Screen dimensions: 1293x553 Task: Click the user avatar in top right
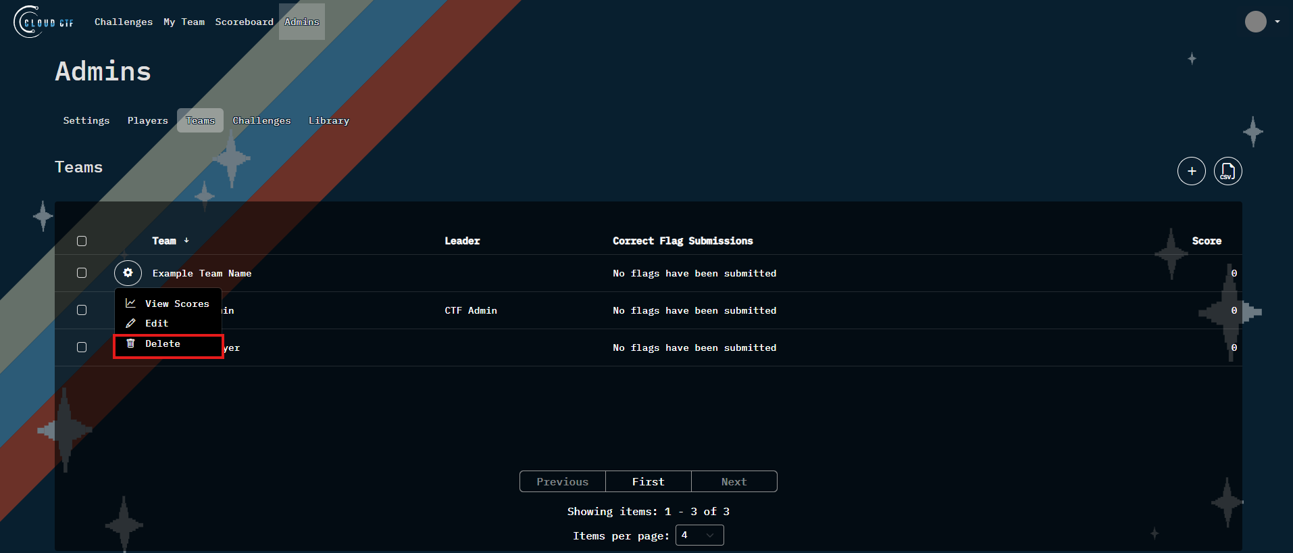coord(1255,22)
